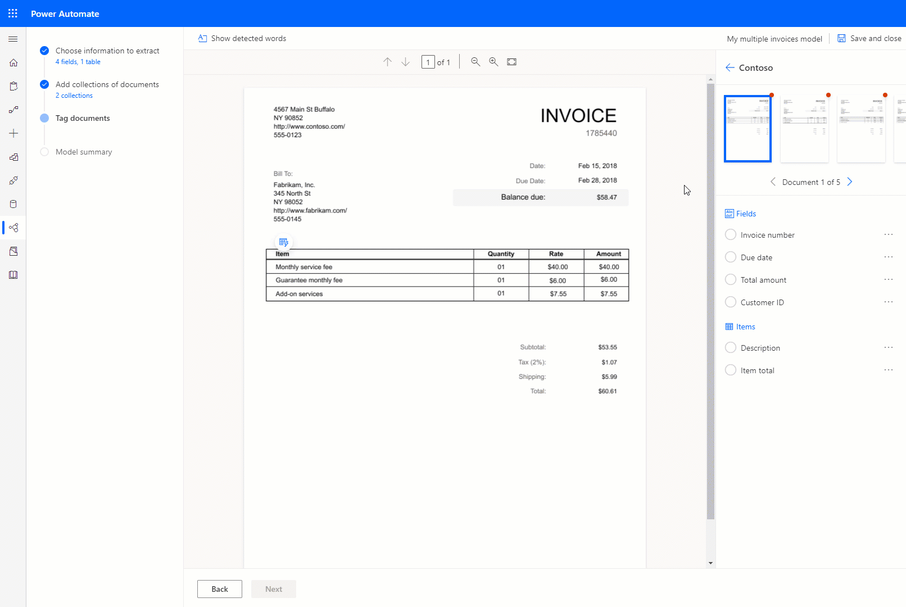Fit the invoice to the page view
The image size is (906, 607).
(x=511, y=62)
